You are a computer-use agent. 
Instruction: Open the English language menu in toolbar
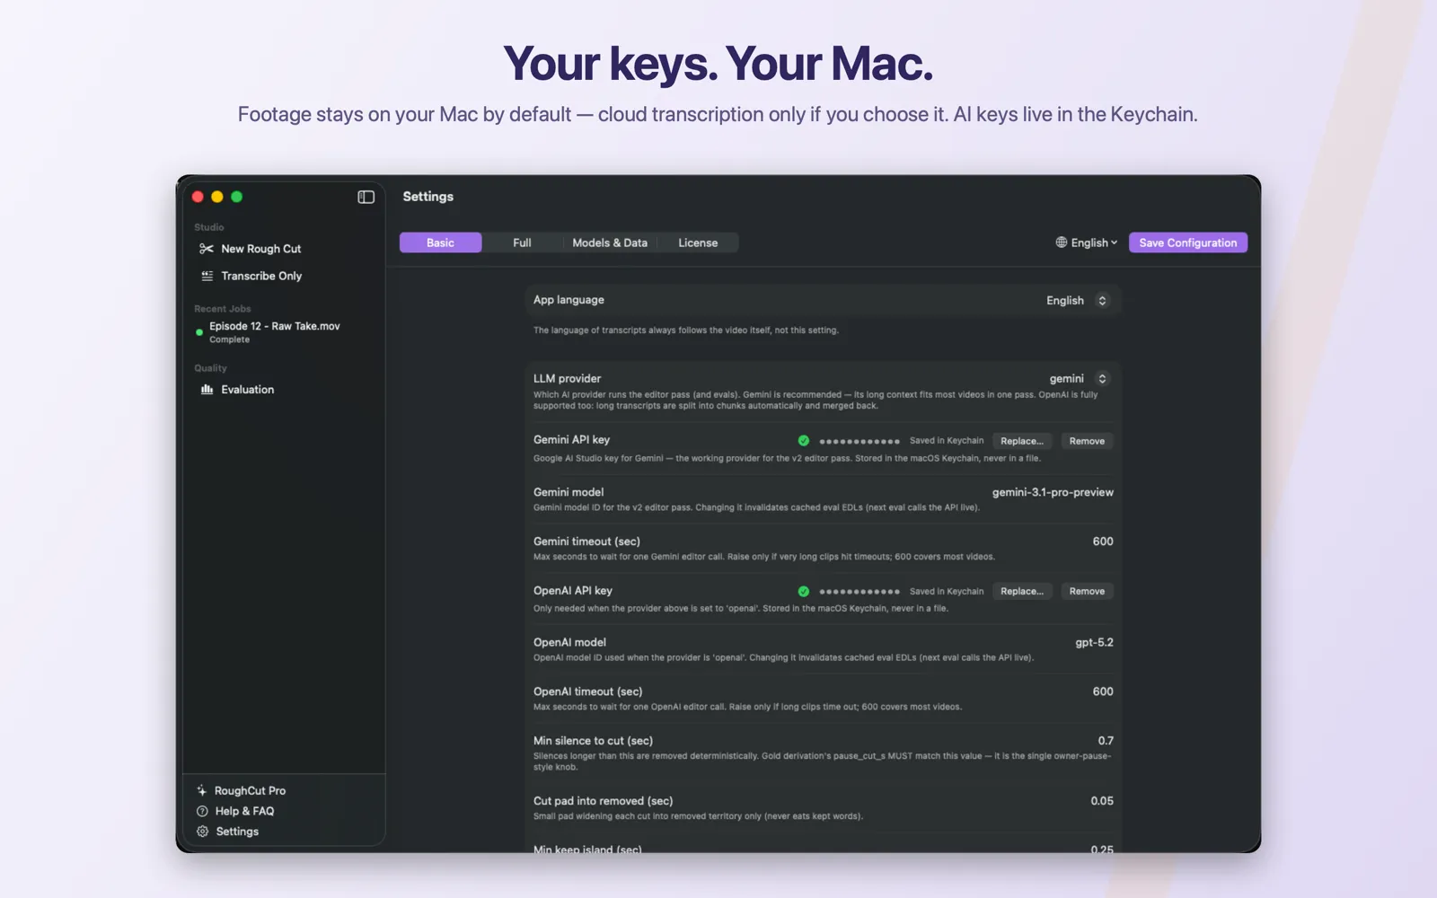(x=1087, y=242)
